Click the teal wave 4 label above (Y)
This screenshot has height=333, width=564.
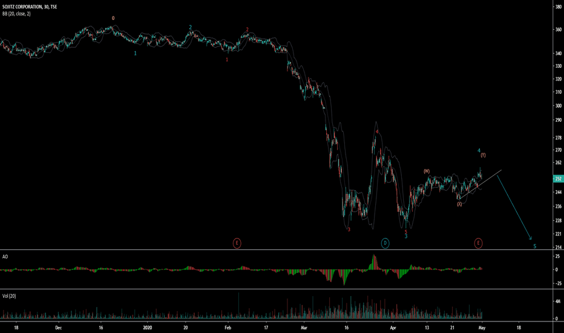pos(479,151)
